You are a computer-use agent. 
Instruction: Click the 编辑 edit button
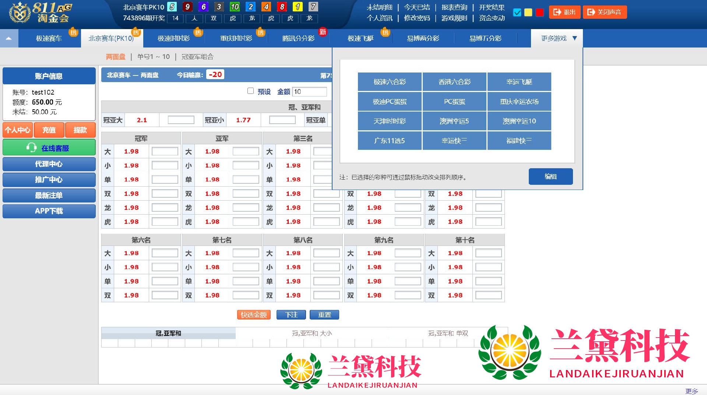click(x=551, y=177)
